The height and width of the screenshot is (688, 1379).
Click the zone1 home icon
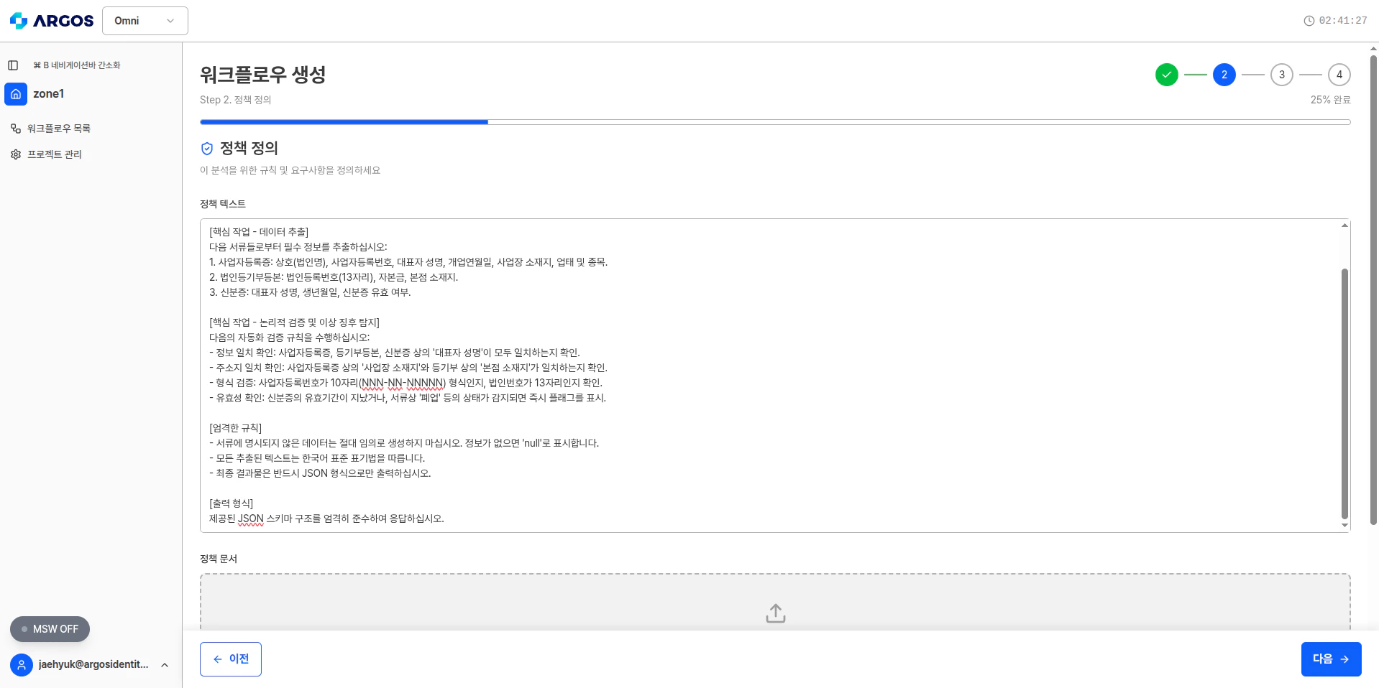tap(16, 94)
